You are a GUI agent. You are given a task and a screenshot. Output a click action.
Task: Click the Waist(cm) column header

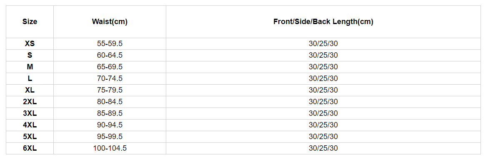[x=110, y=22]
